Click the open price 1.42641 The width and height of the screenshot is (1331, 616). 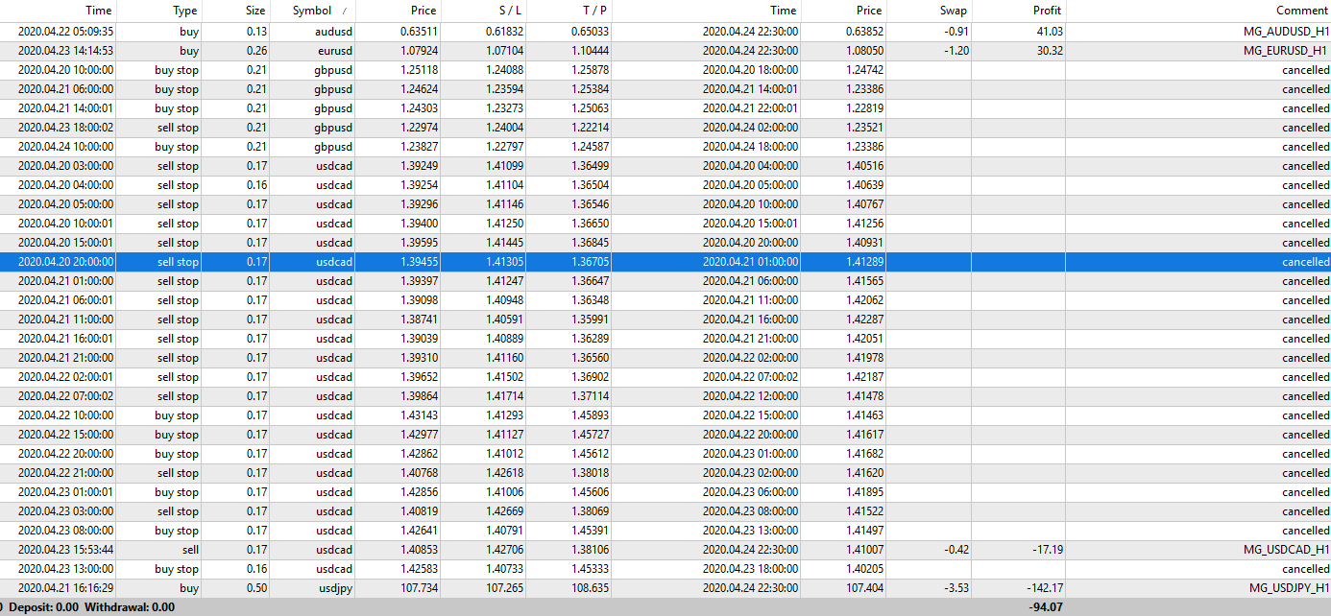[418, 531]
